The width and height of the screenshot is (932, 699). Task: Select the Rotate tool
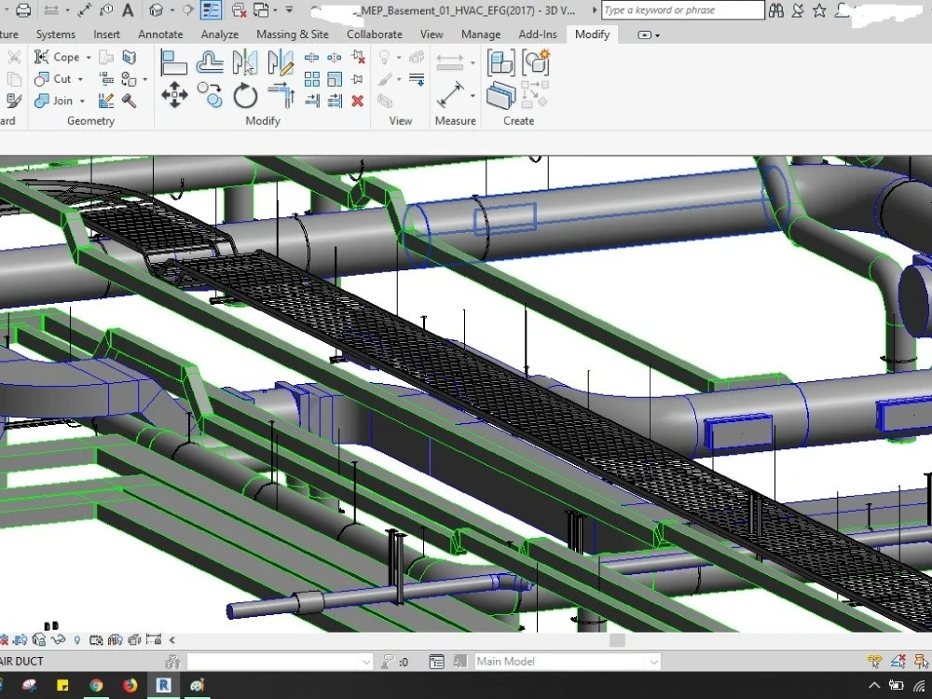(244, 94)
